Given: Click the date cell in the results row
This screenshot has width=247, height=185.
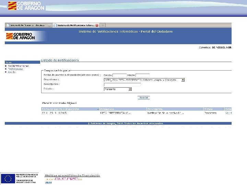Looking at the screenshot, I should (54, 113).
